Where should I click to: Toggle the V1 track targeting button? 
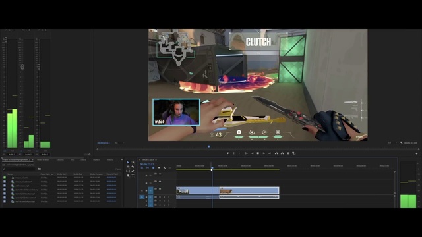click(150, 190)
